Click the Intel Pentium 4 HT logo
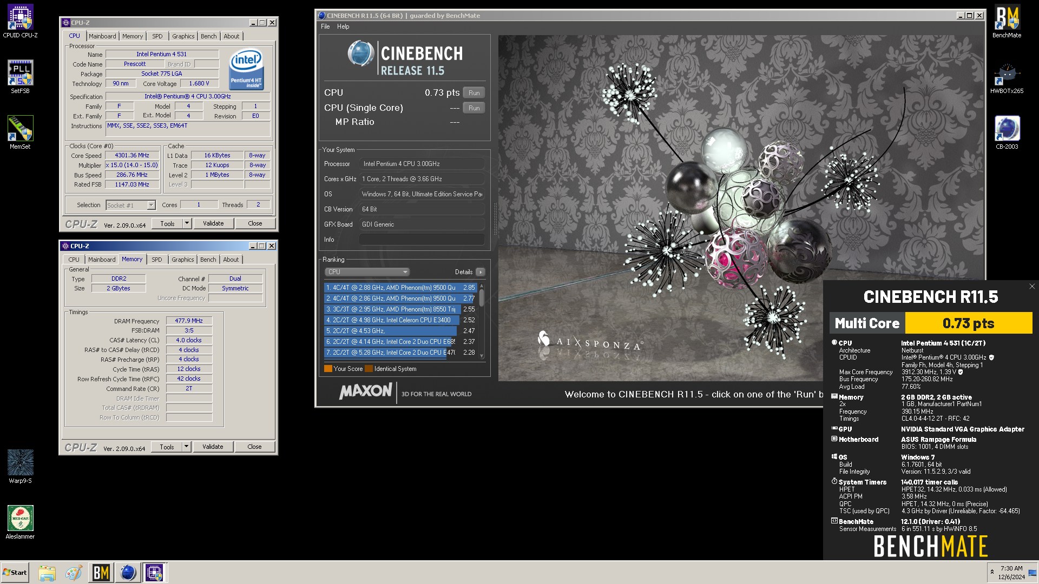 coord(246,70)
